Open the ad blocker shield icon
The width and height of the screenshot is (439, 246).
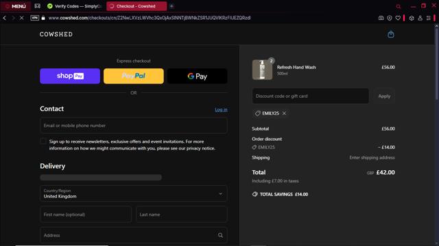point(390,18)
